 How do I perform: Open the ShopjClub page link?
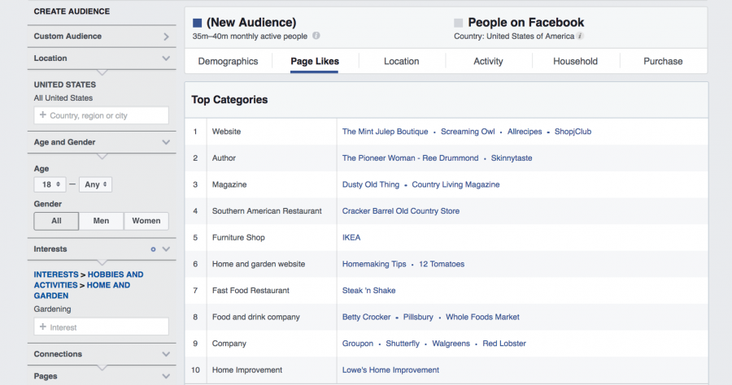click(x=573, y=132)
